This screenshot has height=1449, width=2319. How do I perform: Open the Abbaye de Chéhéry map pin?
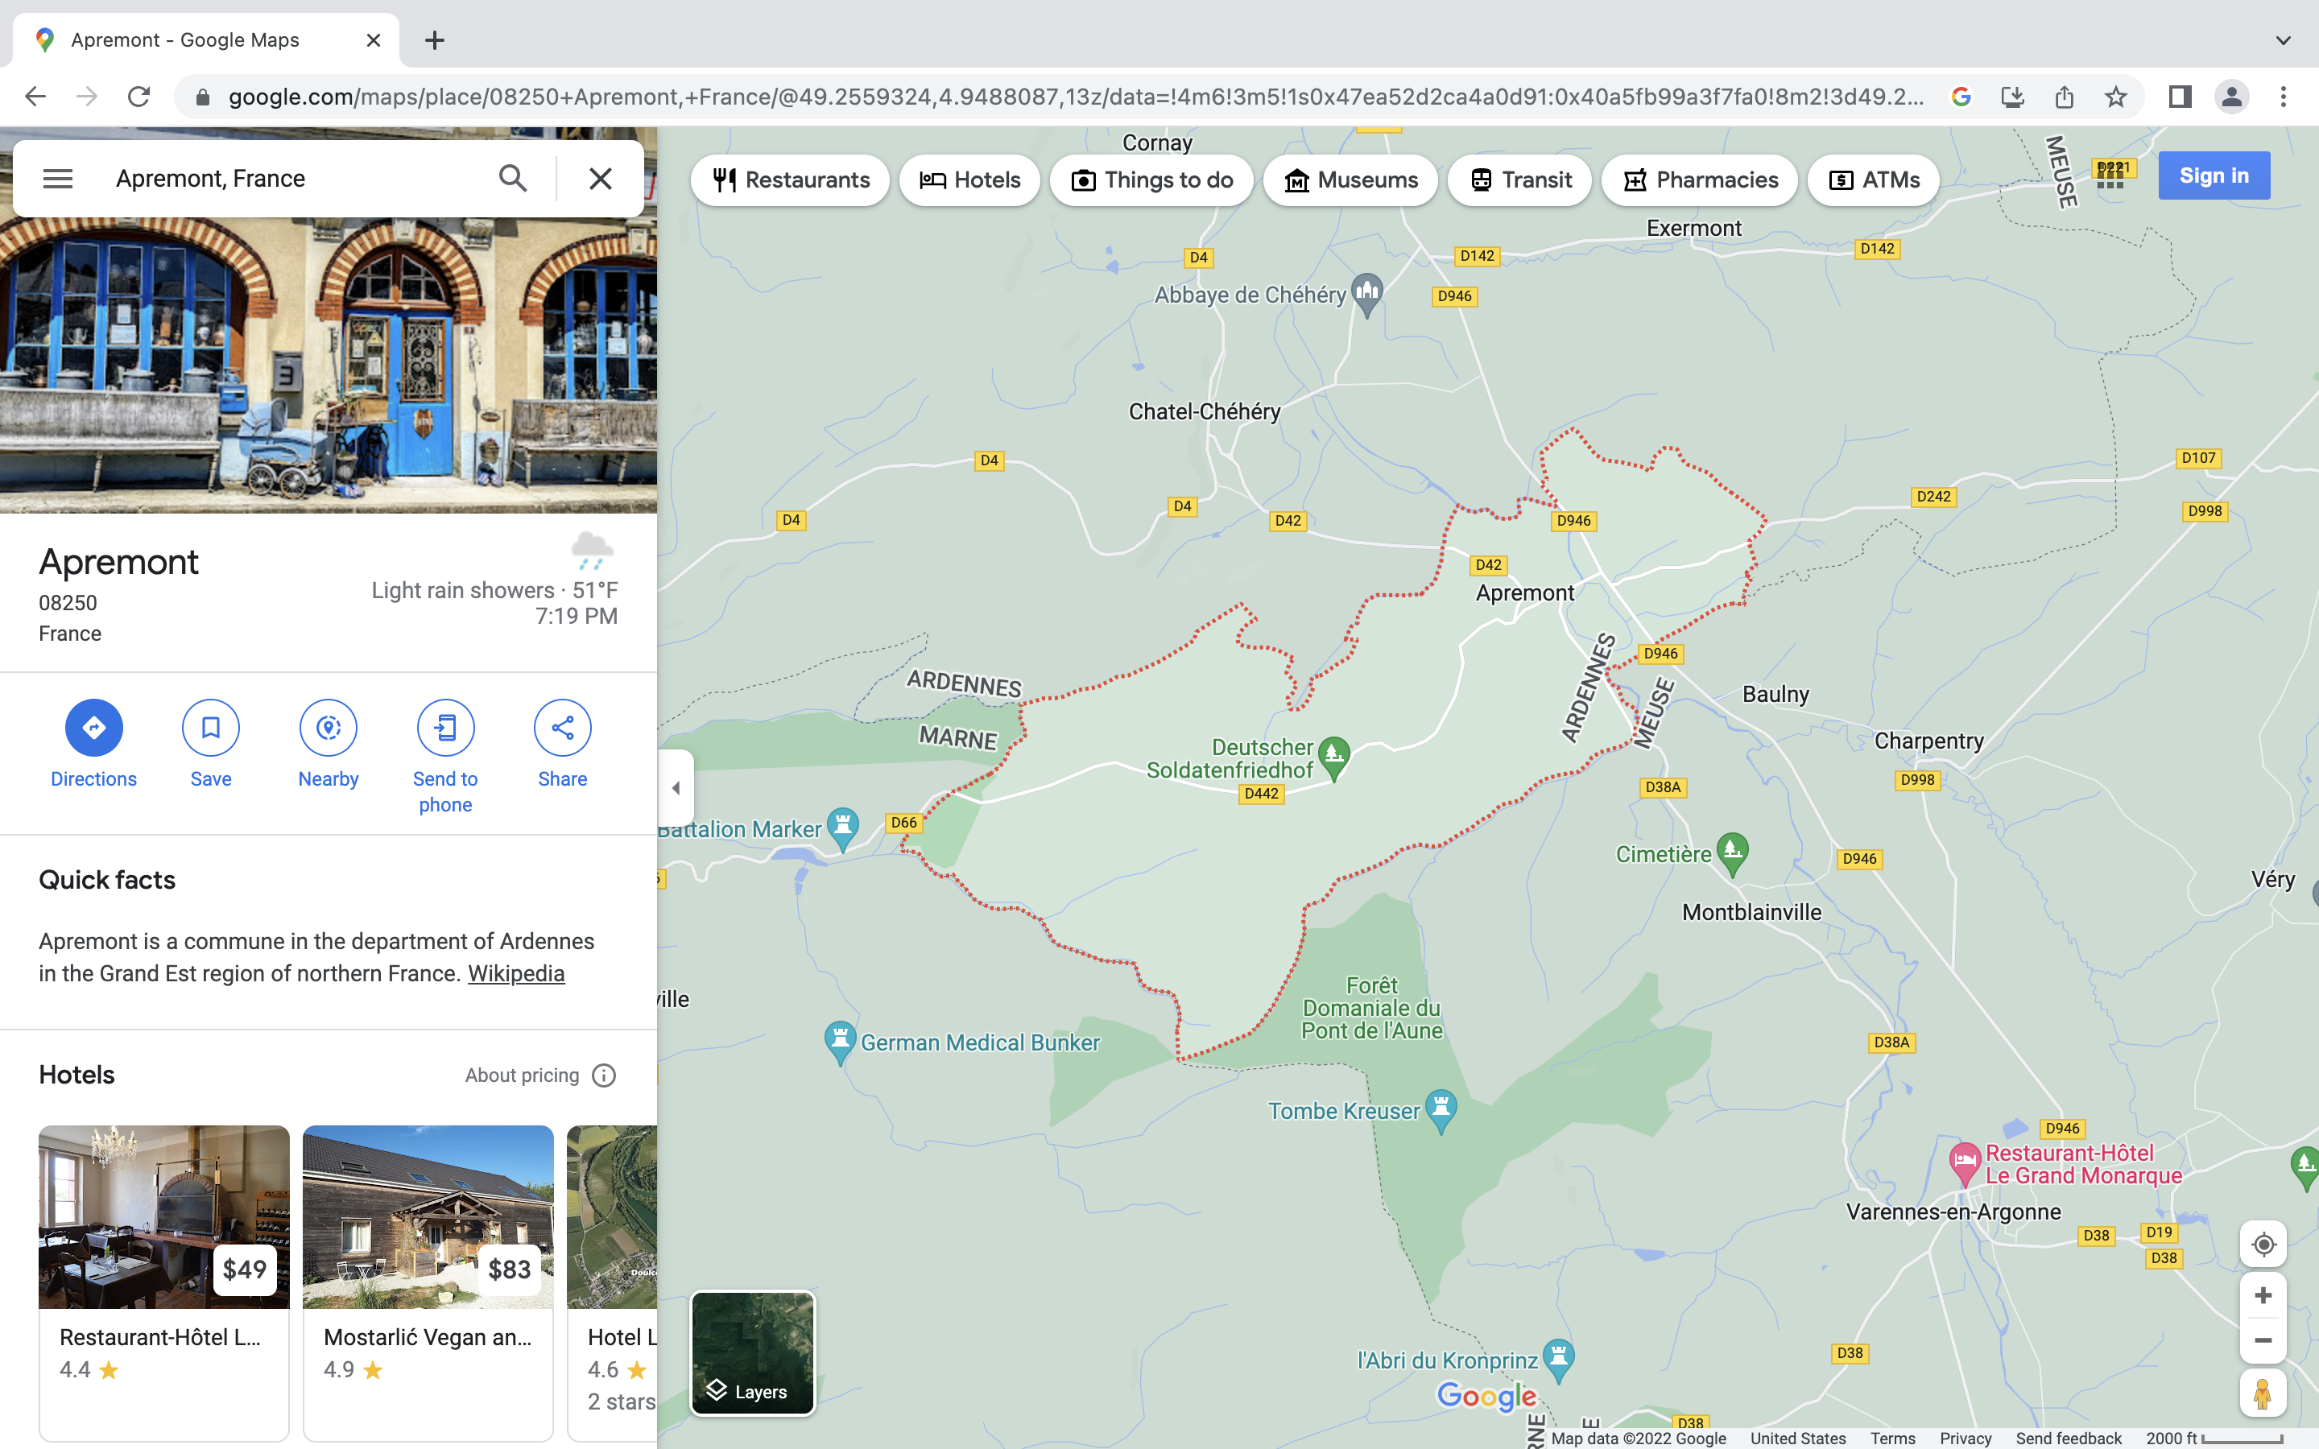[x=1367, y=291]
